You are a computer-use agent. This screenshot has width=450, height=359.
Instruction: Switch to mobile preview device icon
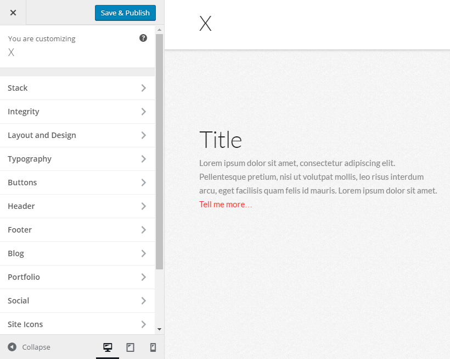point(153,347)
